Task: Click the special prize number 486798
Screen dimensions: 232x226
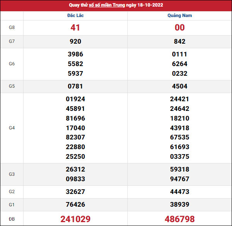Action: tap(180, 219)
